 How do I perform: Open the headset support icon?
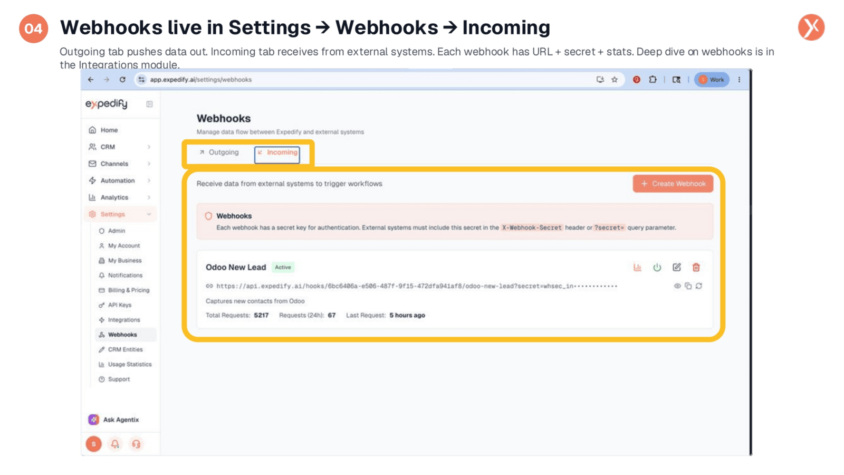[136, 444]
